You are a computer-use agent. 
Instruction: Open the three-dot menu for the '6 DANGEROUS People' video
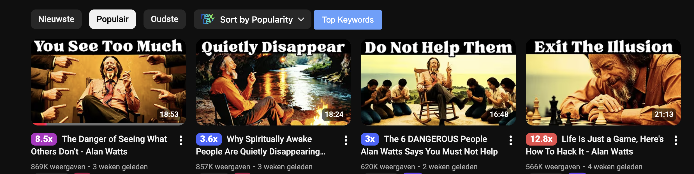pos(511,140)
